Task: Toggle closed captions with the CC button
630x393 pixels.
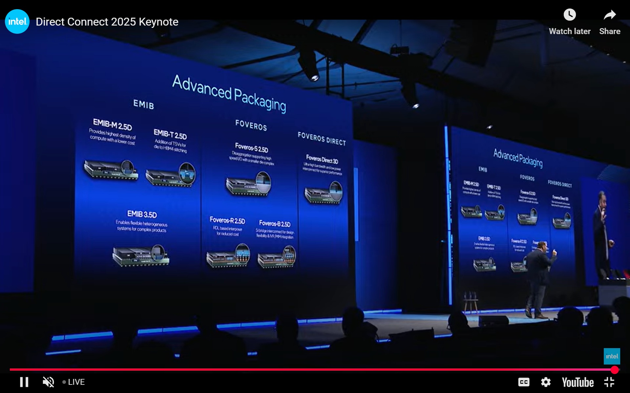Action: [524, 382]
